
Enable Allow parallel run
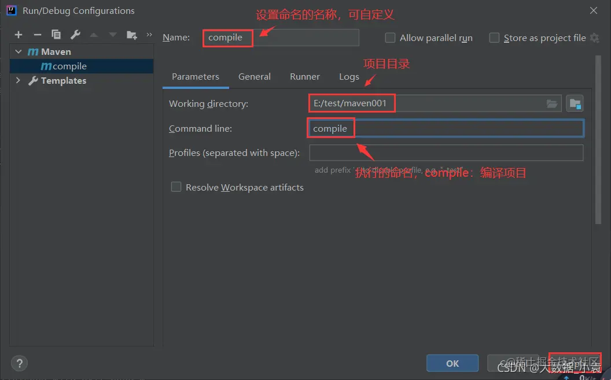click(390, 38)
